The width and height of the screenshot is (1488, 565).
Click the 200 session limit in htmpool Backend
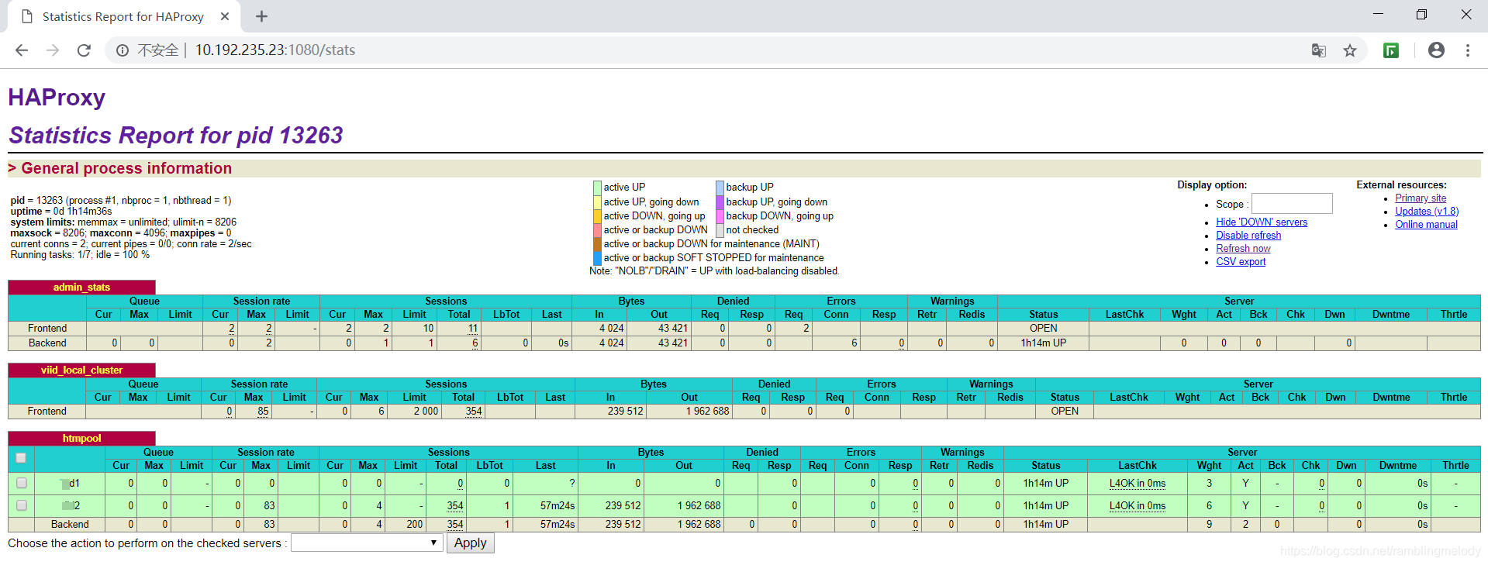coord(414,525)
